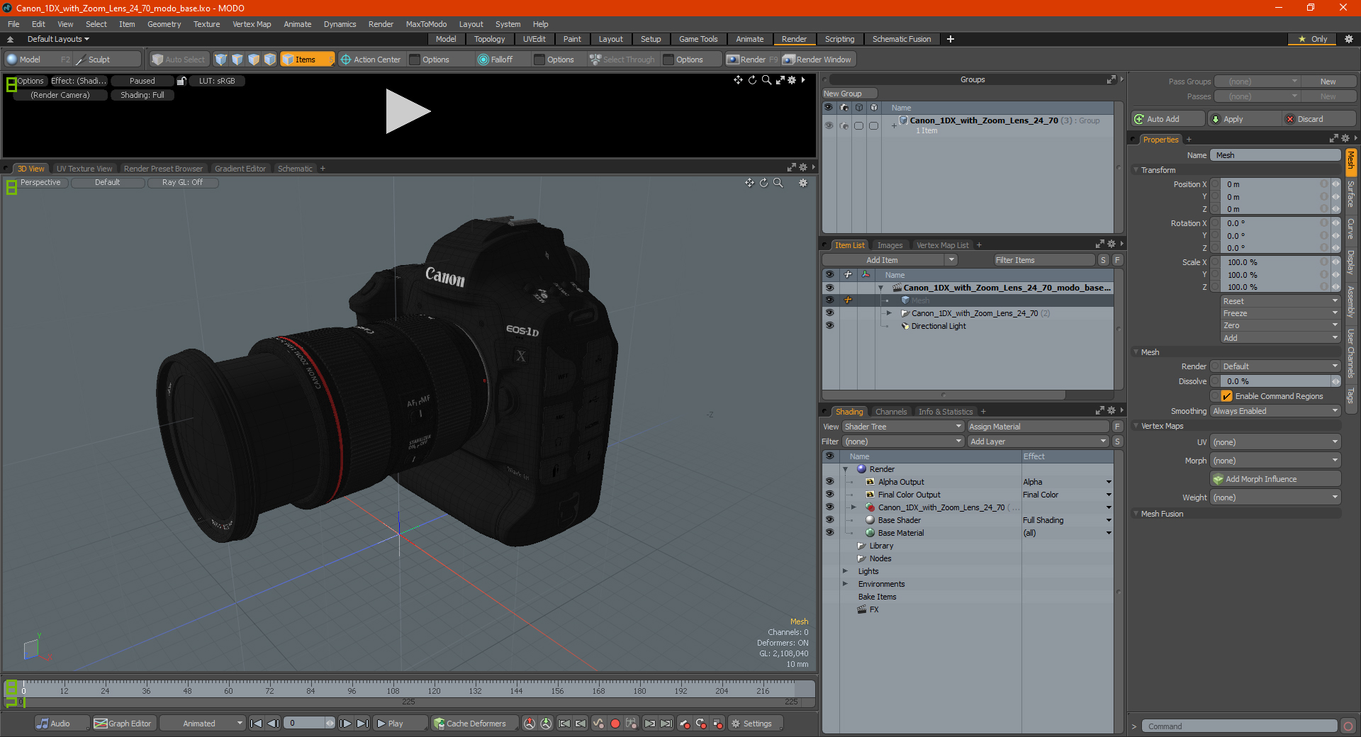Open the Action Center tool
This screenshot has width=1361, height=737.
[x=371, y=60]
